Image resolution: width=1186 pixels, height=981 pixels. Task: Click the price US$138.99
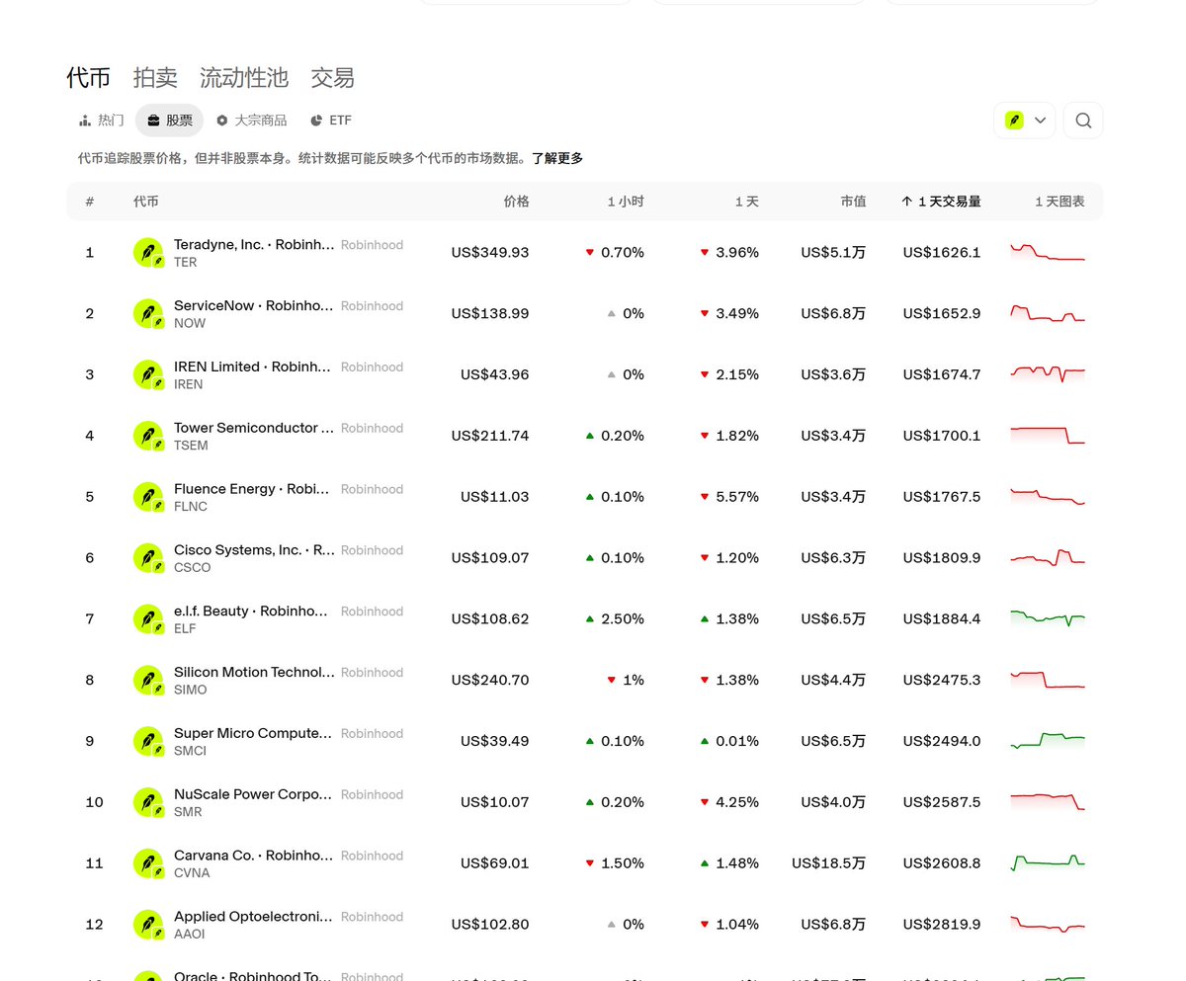point(490,314)
